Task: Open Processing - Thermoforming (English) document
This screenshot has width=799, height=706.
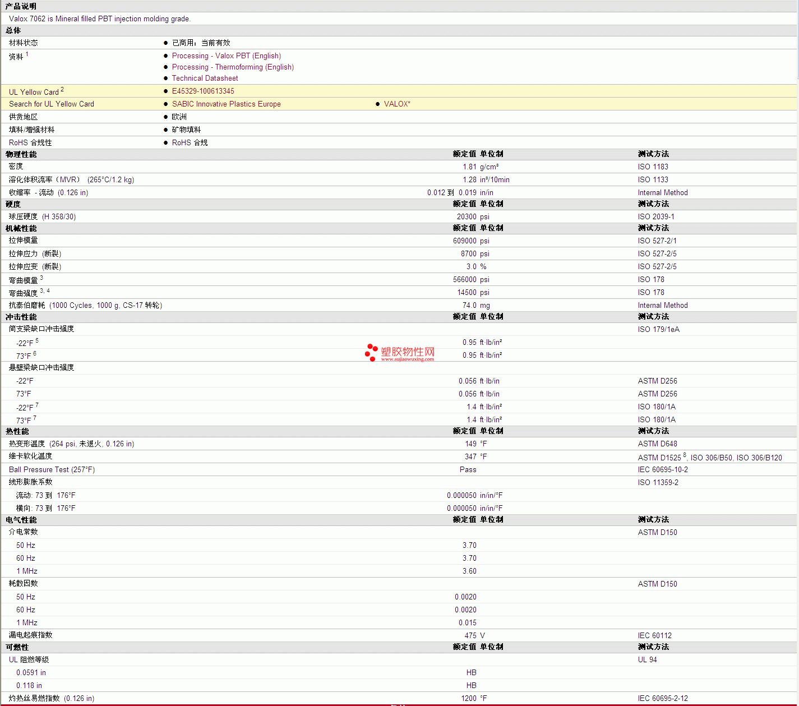Action: pos(233,67)
